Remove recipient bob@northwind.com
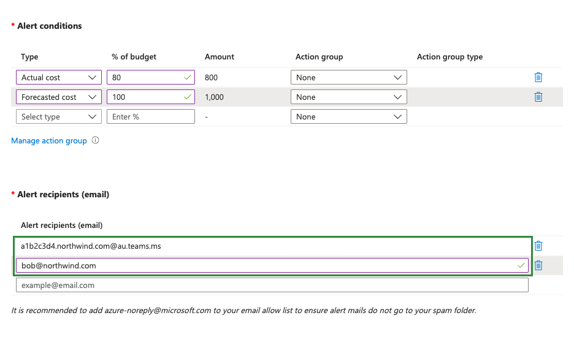The width and height of the screenshot is (574, 337). 538,265
